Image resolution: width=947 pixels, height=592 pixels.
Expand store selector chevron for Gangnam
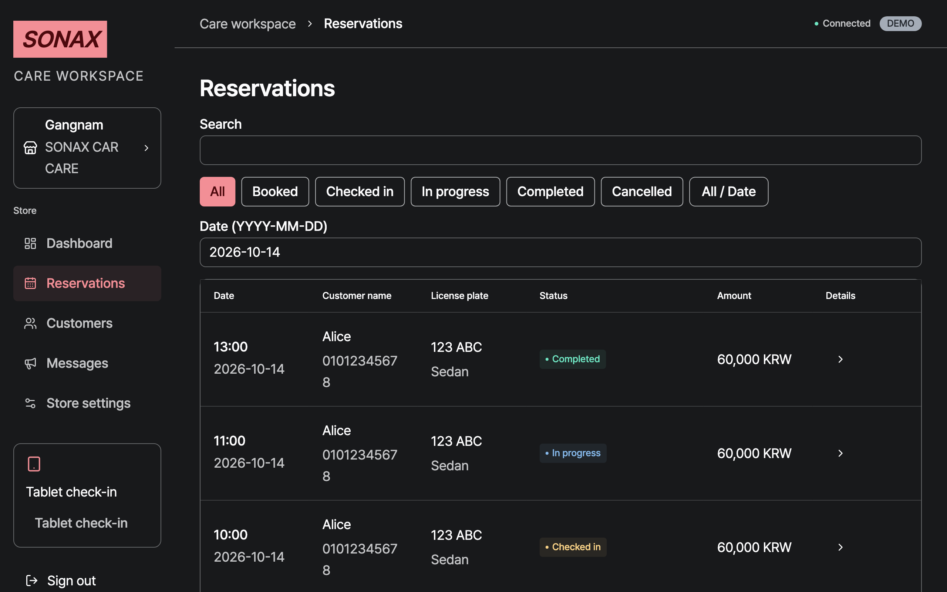(146, 148)
